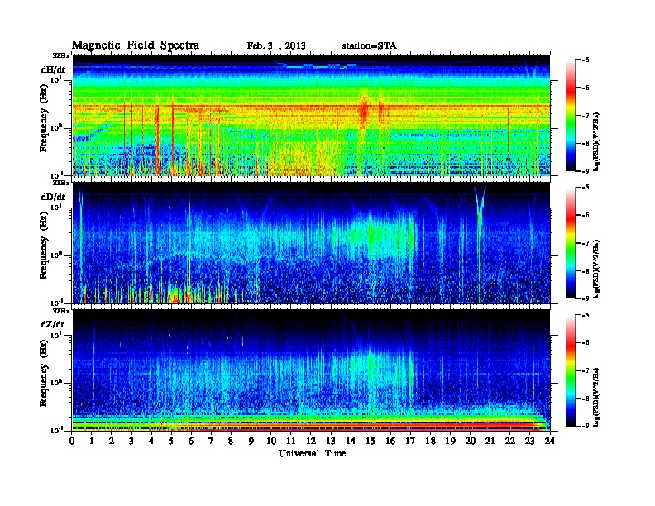This screenshot has height=506, width=655.
Task: Click the color bar beside the dD/dt panel
Action: (x=571, y=243)
